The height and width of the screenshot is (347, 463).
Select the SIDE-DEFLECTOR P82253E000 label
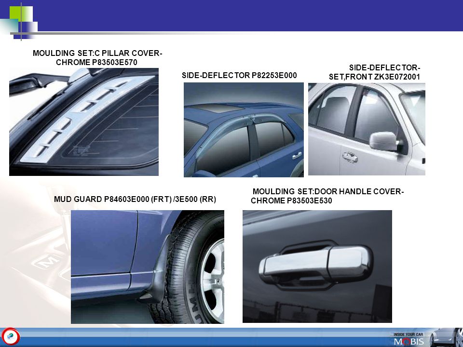pyautogui.click(x=239, y=75)
